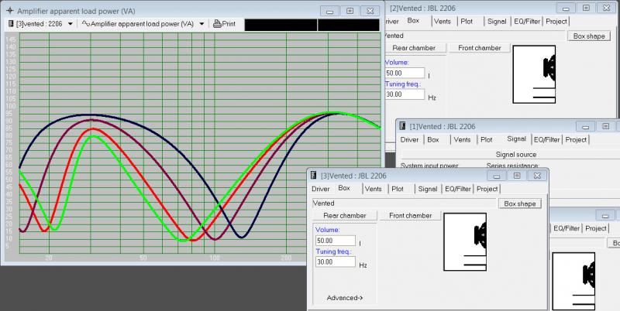Screen dimensions: 620x311
Task: Click the title bar icon of the Amplifier graph window
Action: 9,10
